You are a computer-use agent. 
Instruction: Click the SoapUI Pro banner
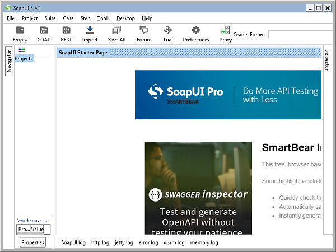tap(228, 95)
